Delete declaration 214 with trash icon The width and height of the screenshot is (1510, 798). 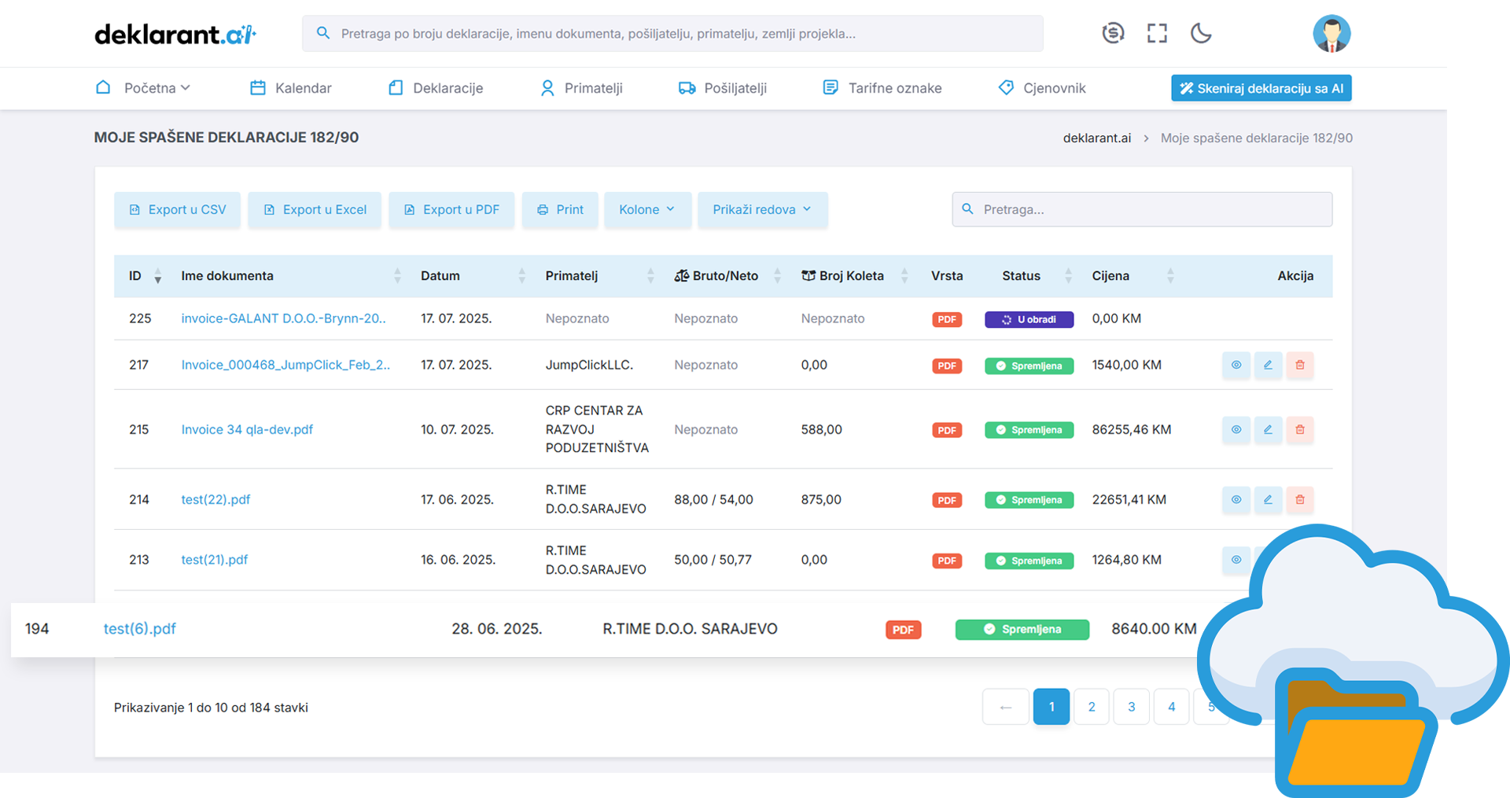pyautogui.click(x=1300, y=499)
